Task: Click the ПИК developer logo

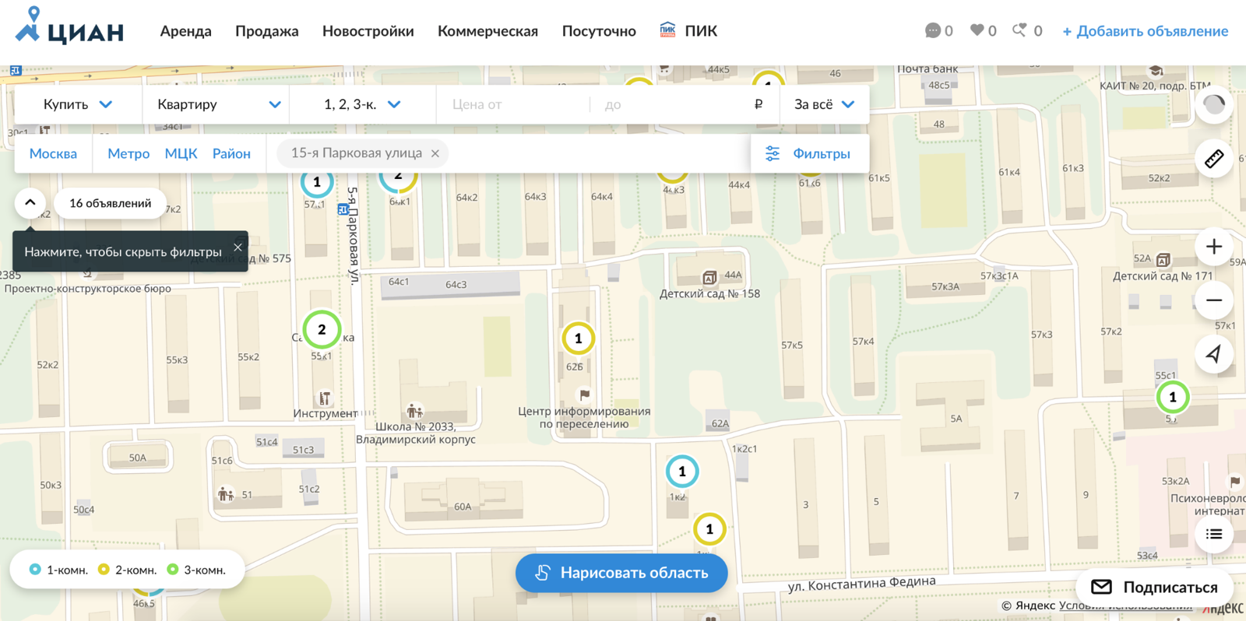Action: [x=667, y=30]
